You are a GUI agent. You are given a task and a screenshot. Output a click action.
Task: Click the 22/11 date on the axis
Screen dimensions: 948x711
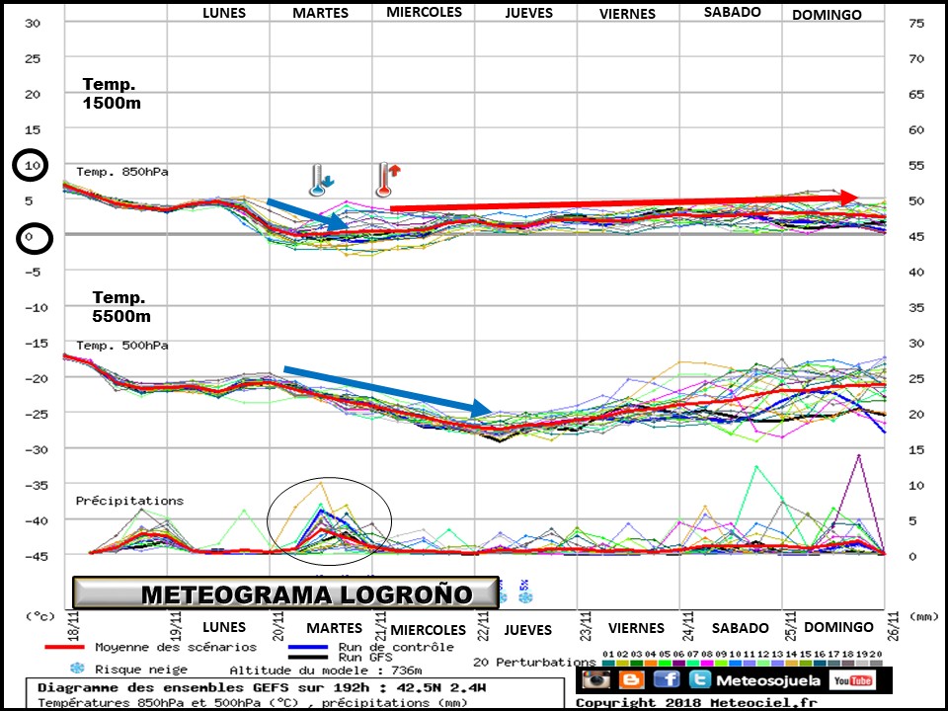(484, 626)
